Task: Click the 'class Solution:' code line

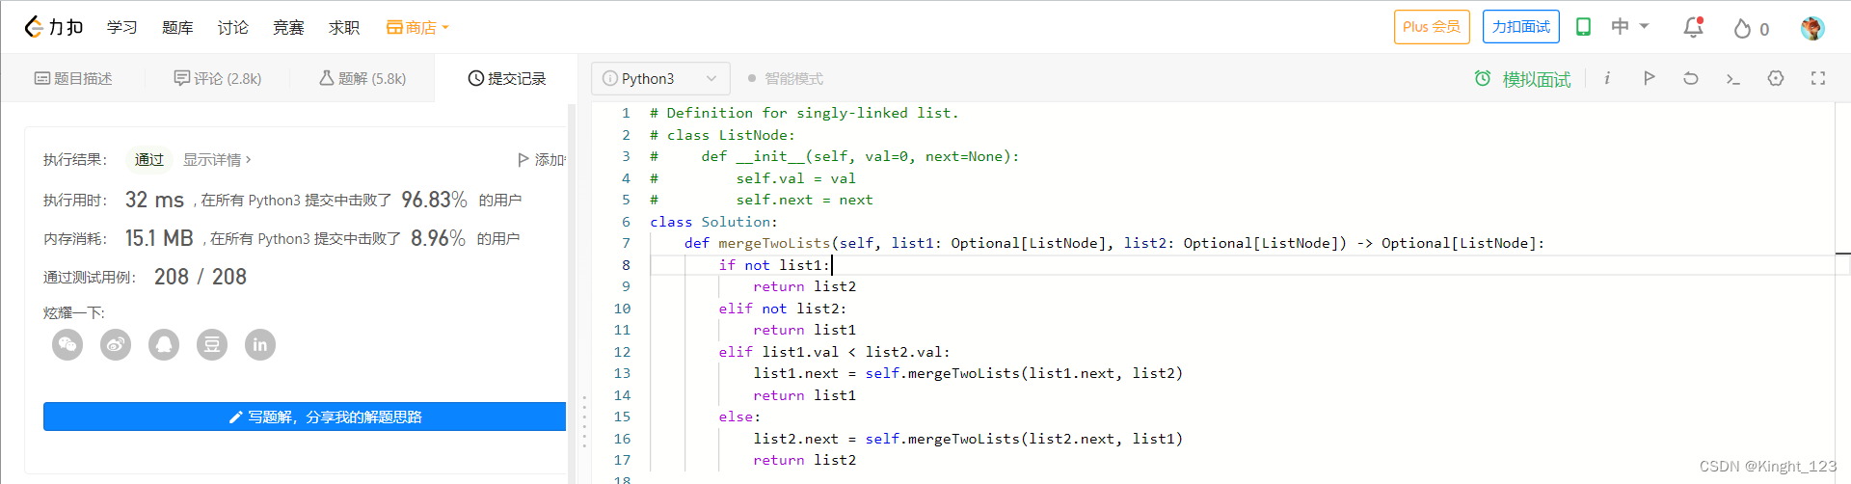Action: click(x=713, y=222)
